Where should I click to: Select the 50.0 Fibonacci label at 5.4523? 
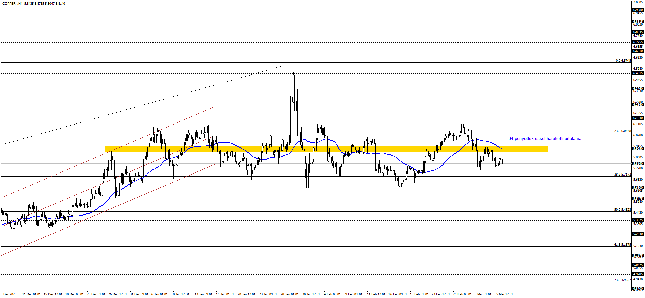click(x=622, y=210)
